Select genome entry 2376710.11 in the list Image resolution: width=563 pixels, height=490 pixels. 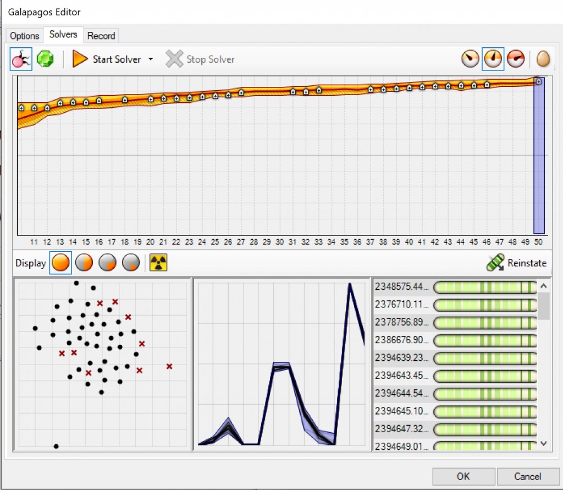[401, 304]
